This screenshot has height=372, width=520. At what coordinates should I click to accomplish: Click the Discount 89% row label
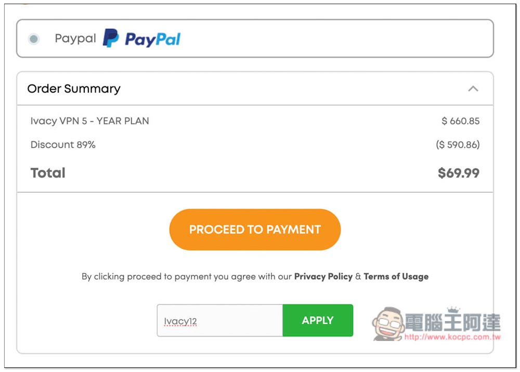[63, 145]
